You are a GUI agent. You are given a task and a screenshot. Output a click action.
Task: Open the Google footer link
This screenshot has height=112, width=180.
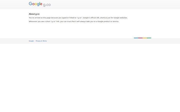[x=31, y=41]
